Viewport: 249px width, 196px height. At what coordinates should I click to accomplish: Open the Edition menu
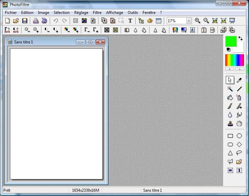tap(27, 13)
